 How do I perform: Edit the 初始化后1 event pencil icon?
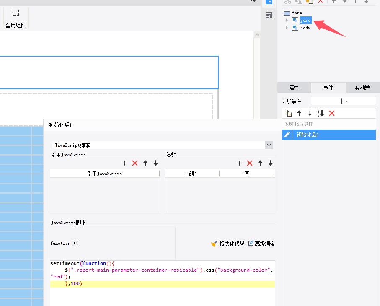tap(287, 135)
